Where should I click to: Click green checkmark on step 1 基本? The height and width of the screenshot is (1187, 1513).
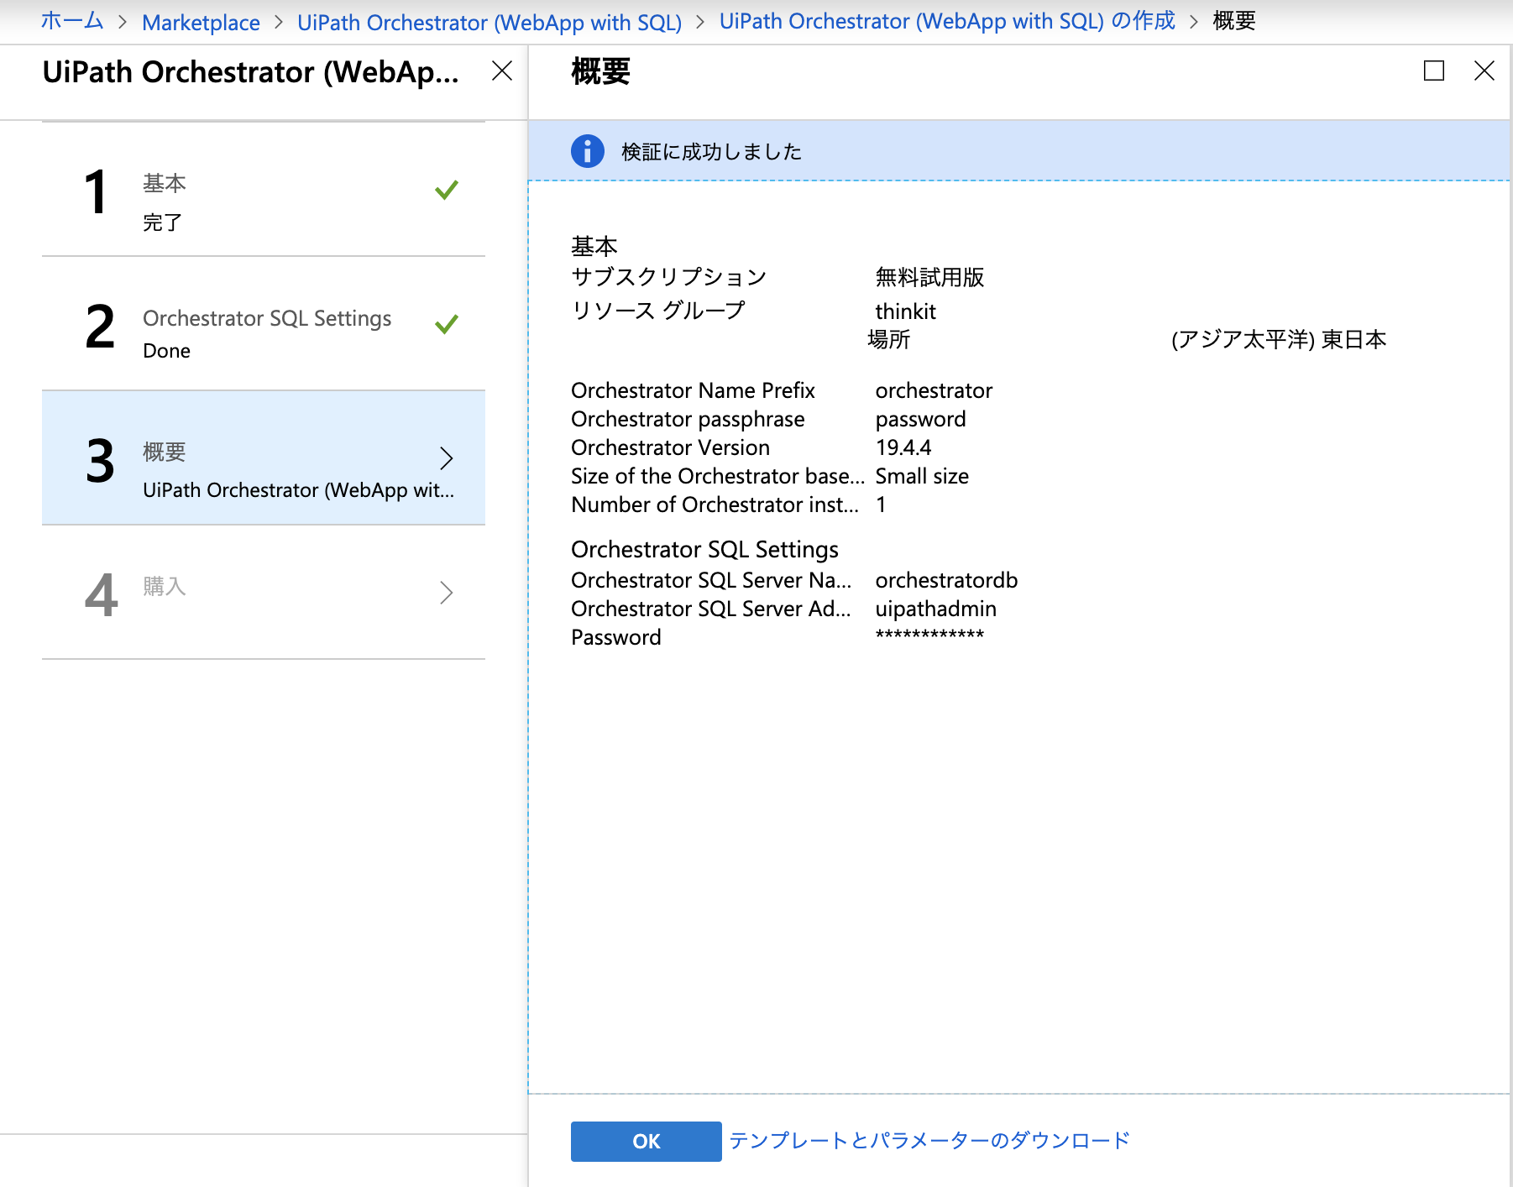click(x=447, y=190)
